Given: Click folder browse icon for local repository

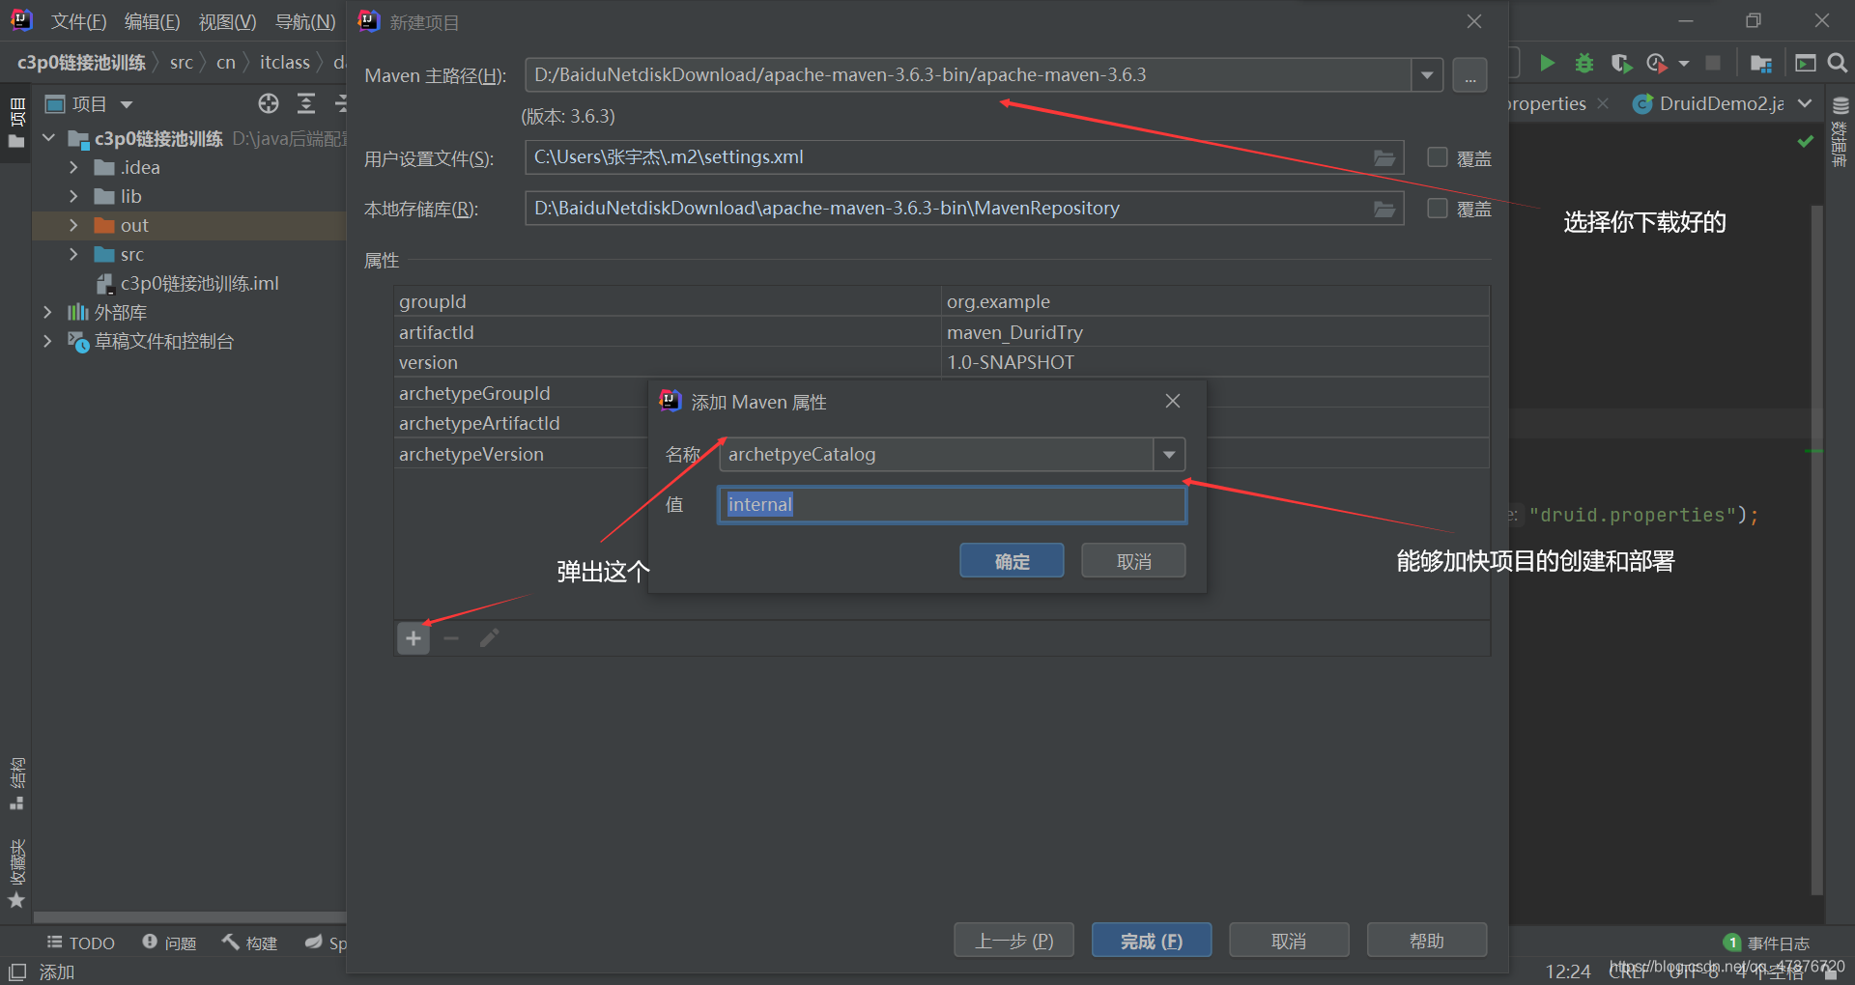Looking at the screenshot, I should (1384, 209).
